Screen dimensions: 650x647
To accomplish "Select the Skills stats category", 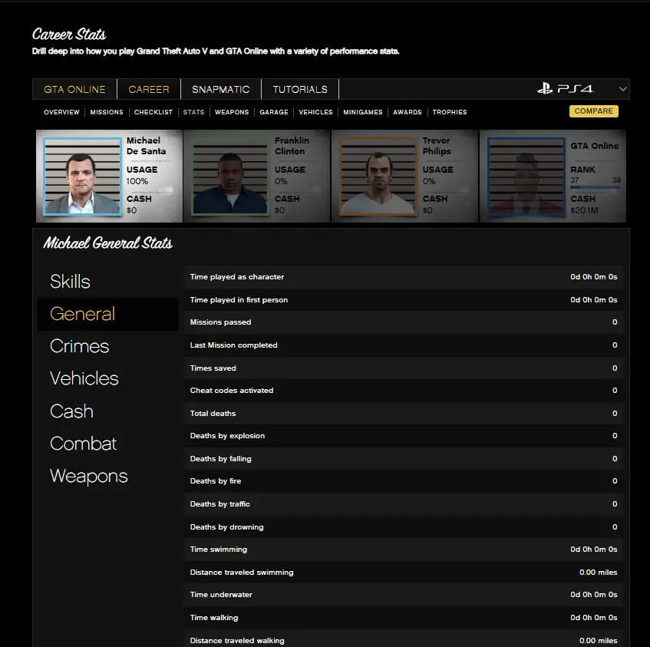I will tap(70, 282).
